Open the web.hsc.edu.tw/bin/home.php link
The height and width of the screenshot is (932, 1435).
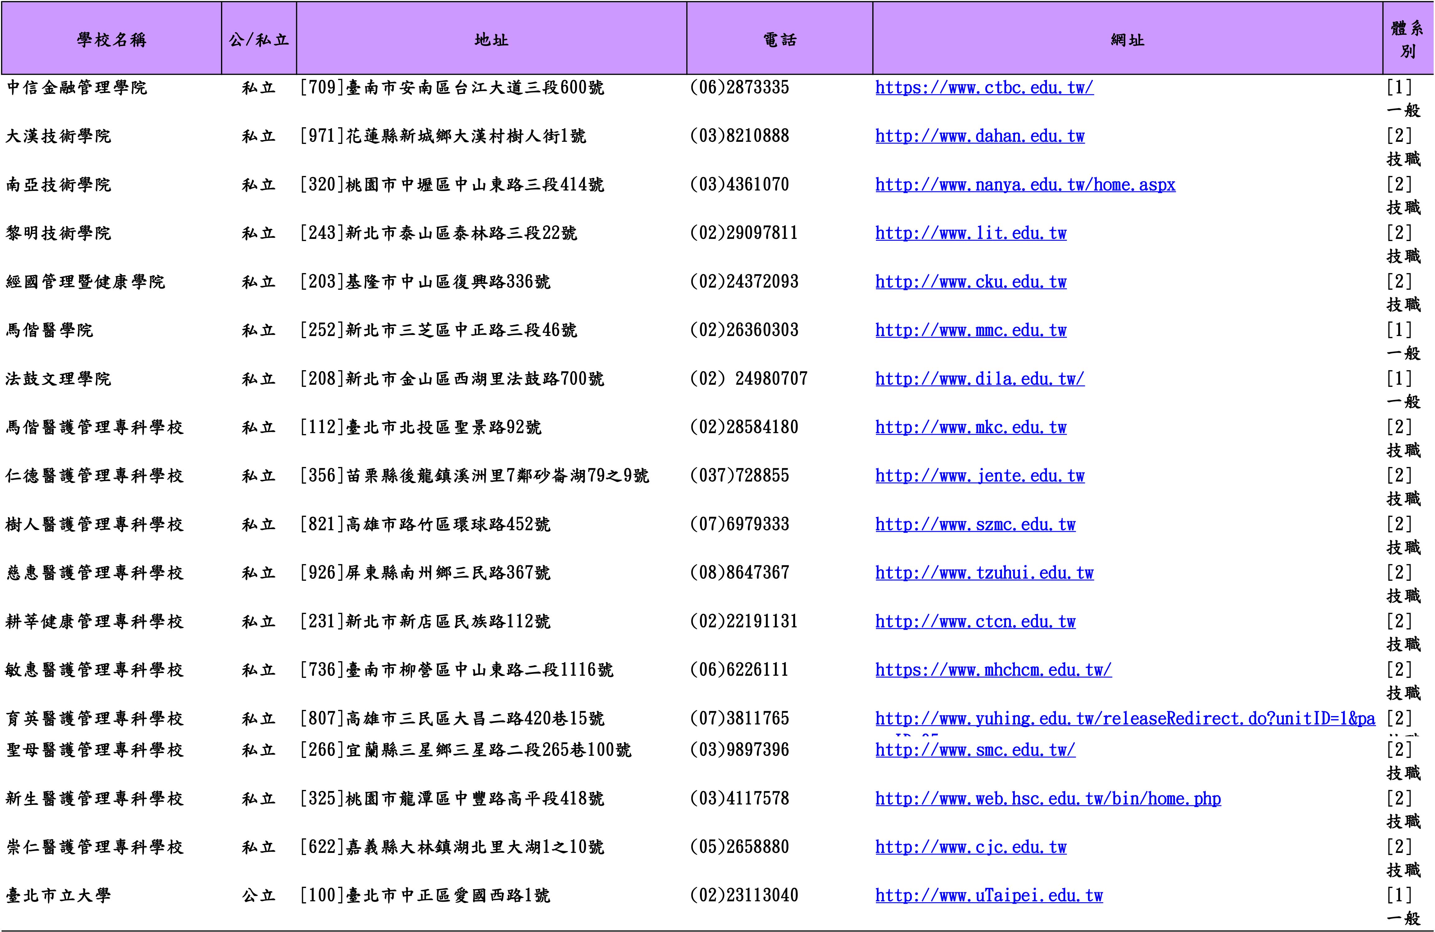click(1048, 799)
